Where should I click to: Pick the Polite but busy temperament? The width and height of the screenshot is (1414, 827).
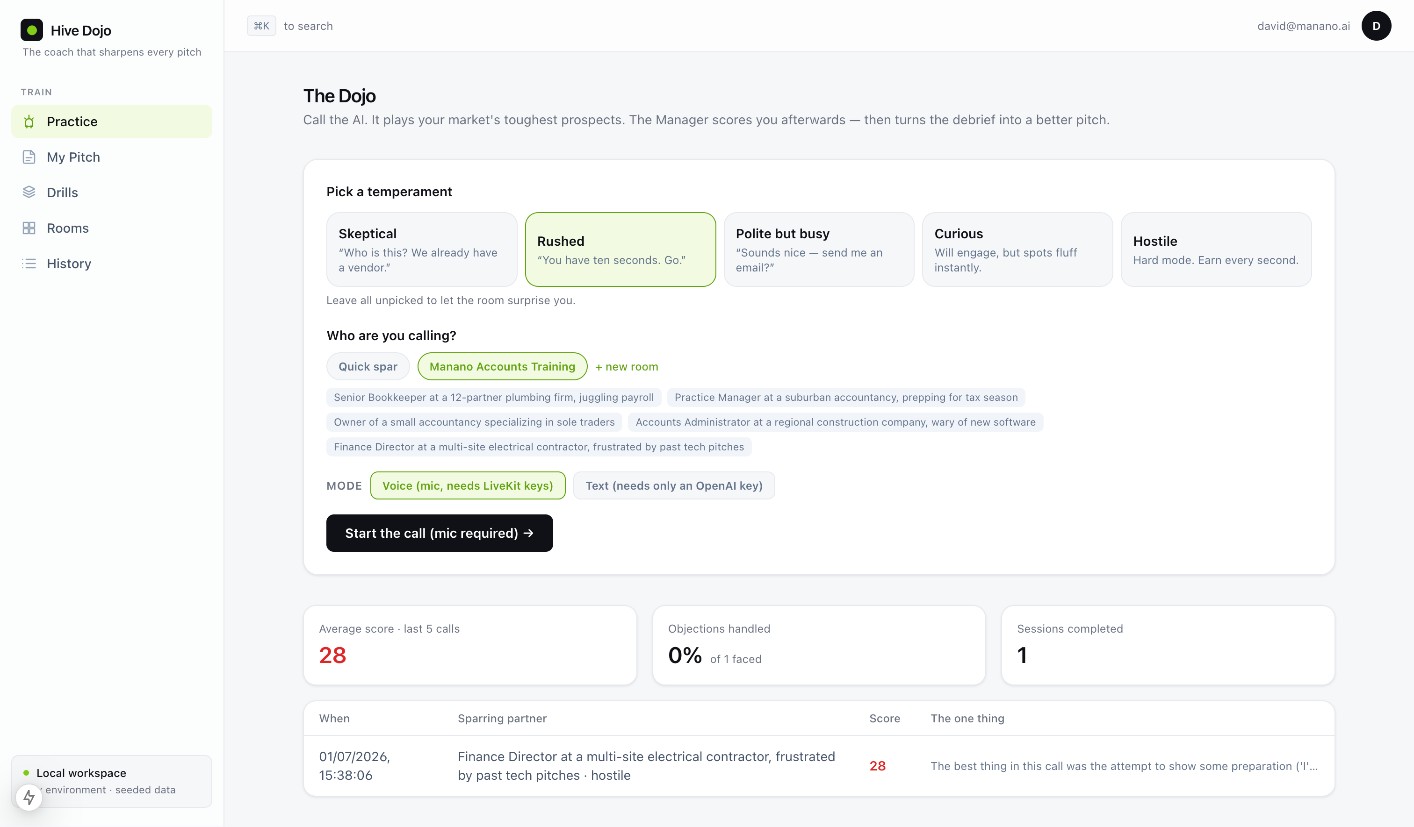[x=819, y=250]
